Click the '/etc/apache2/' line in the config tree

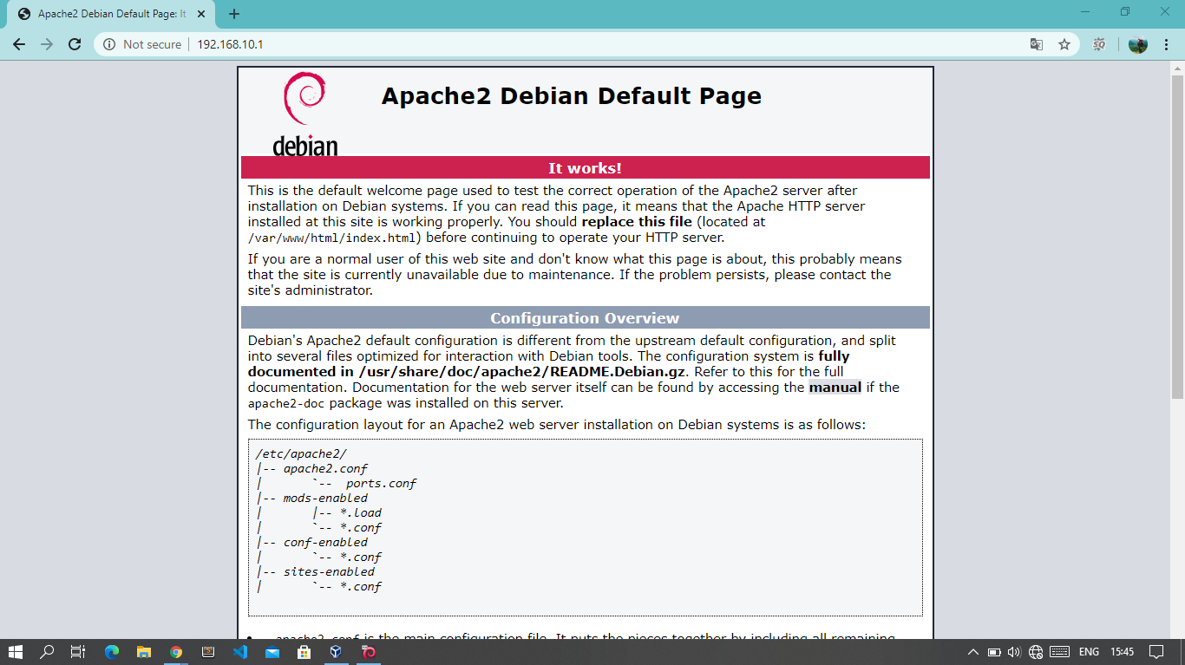point(301,453)
